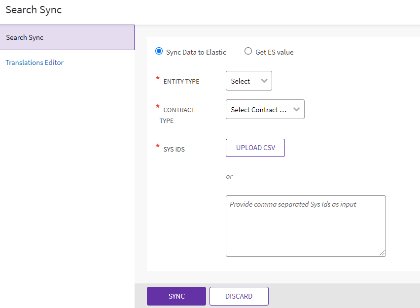Focus the comma separated Sys Ids text area
This screenshot has width=420, height=308.
tap(306, 226)
